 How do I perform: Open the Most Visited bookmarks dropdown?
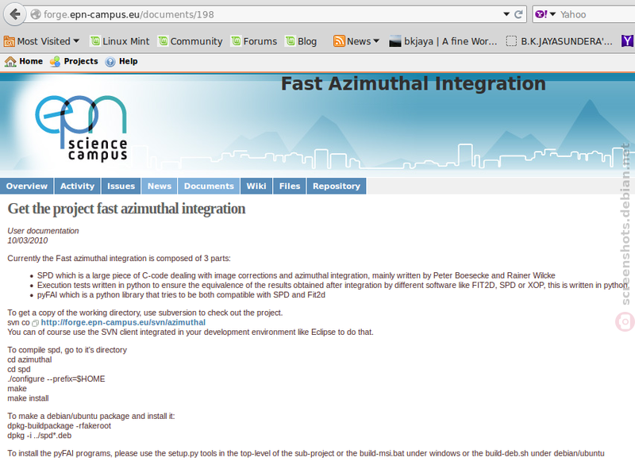click(x=41, y=41)
